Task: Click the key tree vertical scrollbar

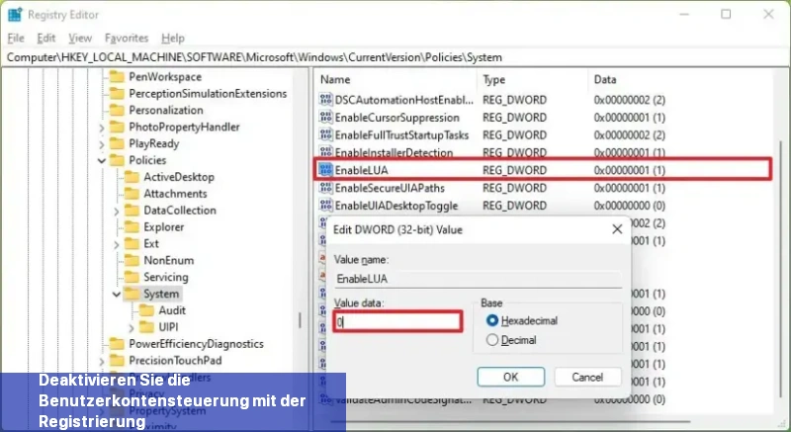Action: pos(301,319)
